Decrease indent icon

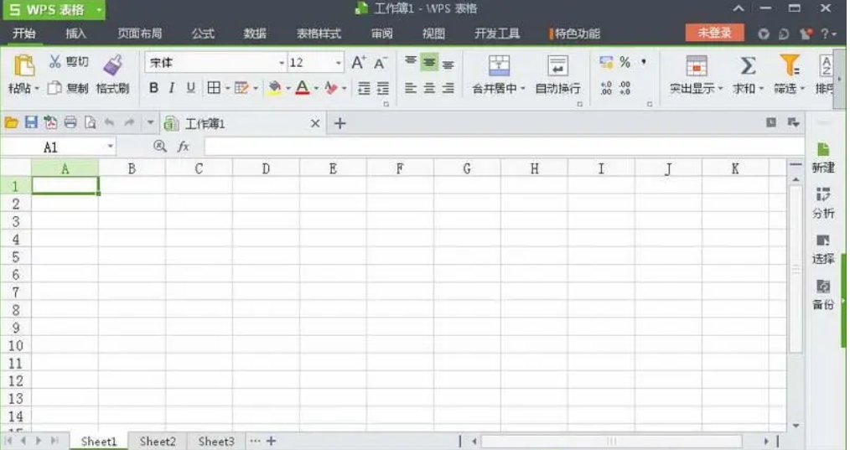click(365, 88)
